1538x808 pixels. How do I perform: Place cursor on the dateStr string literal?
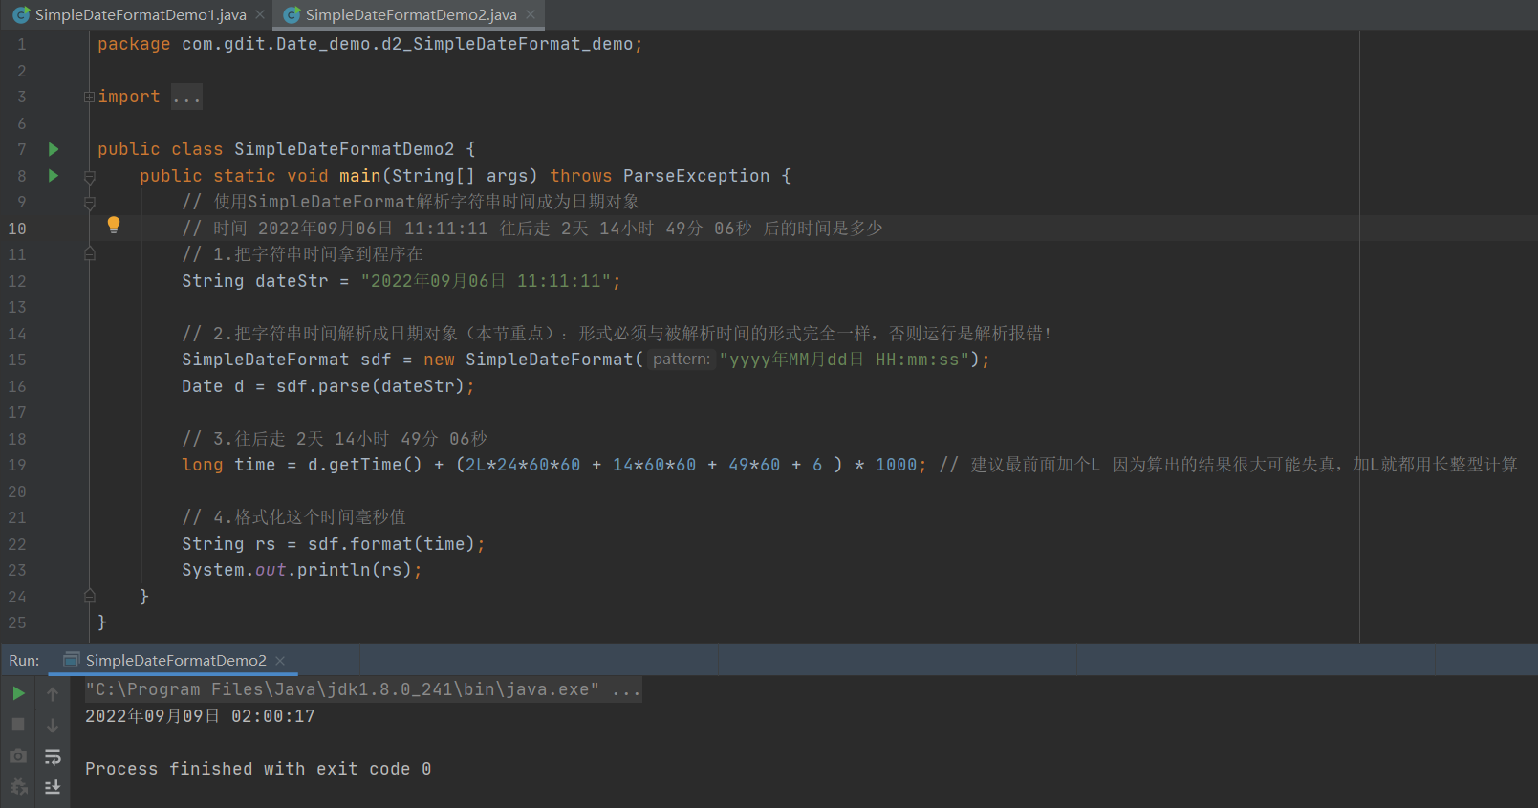[489, 281]
